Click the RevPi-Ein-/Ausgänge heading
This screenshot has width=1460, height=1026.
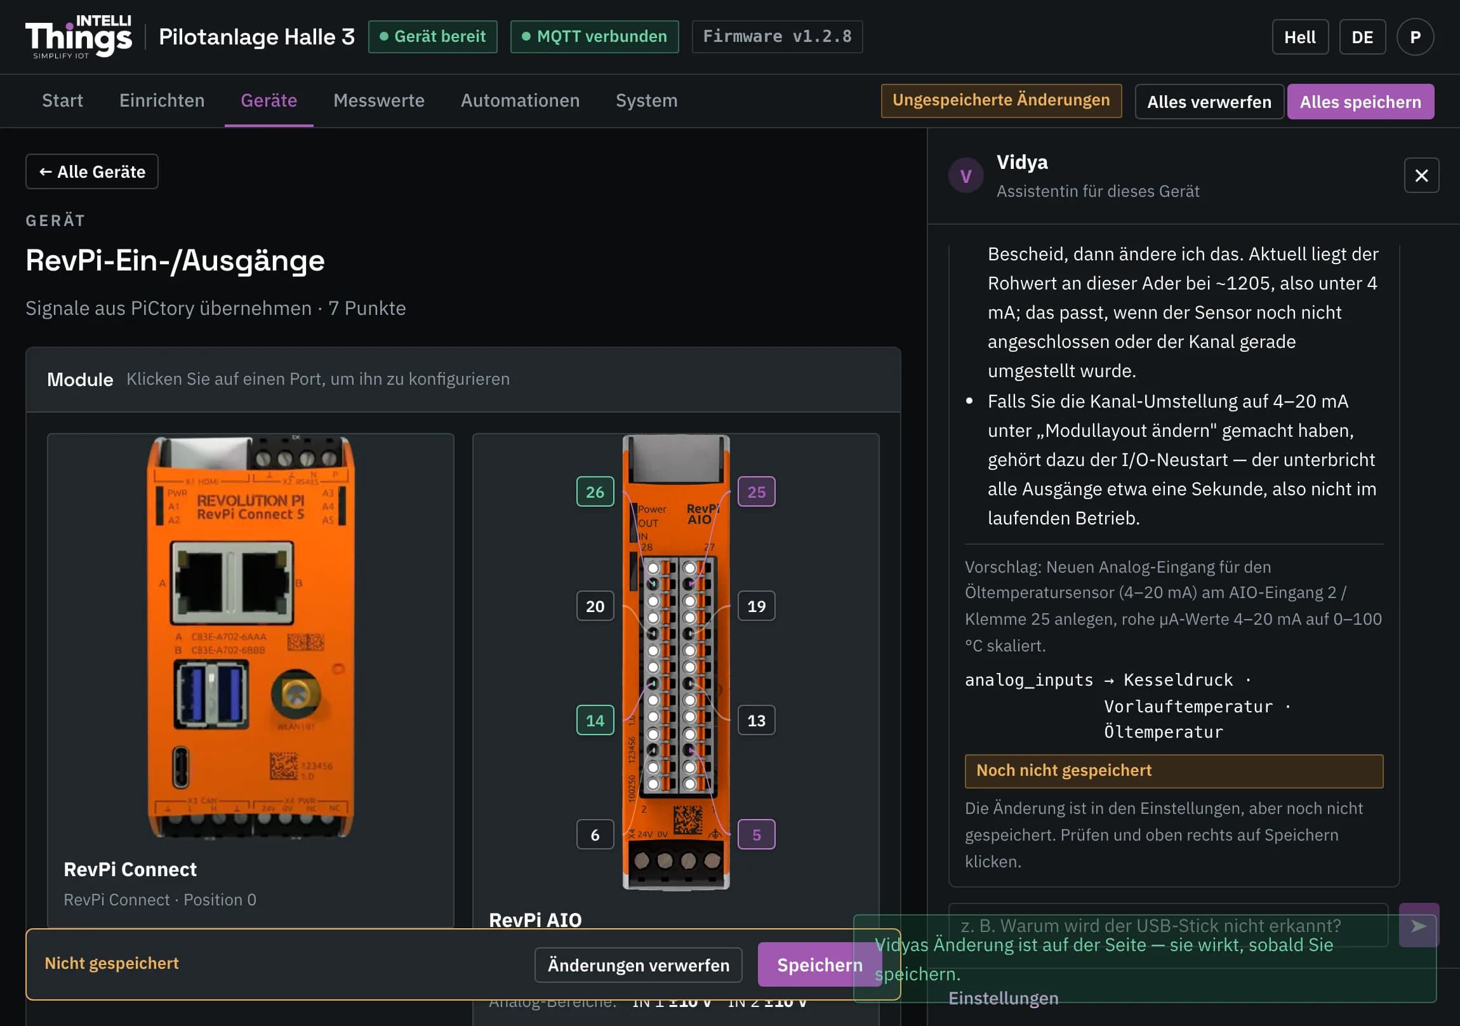click(175, 260)
